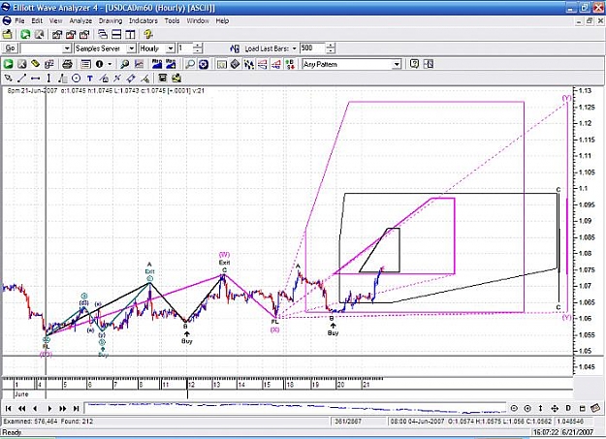Select the horizontal line drawing tool
Viewport: 606px width, 439px height.
(x=35, y=78)
